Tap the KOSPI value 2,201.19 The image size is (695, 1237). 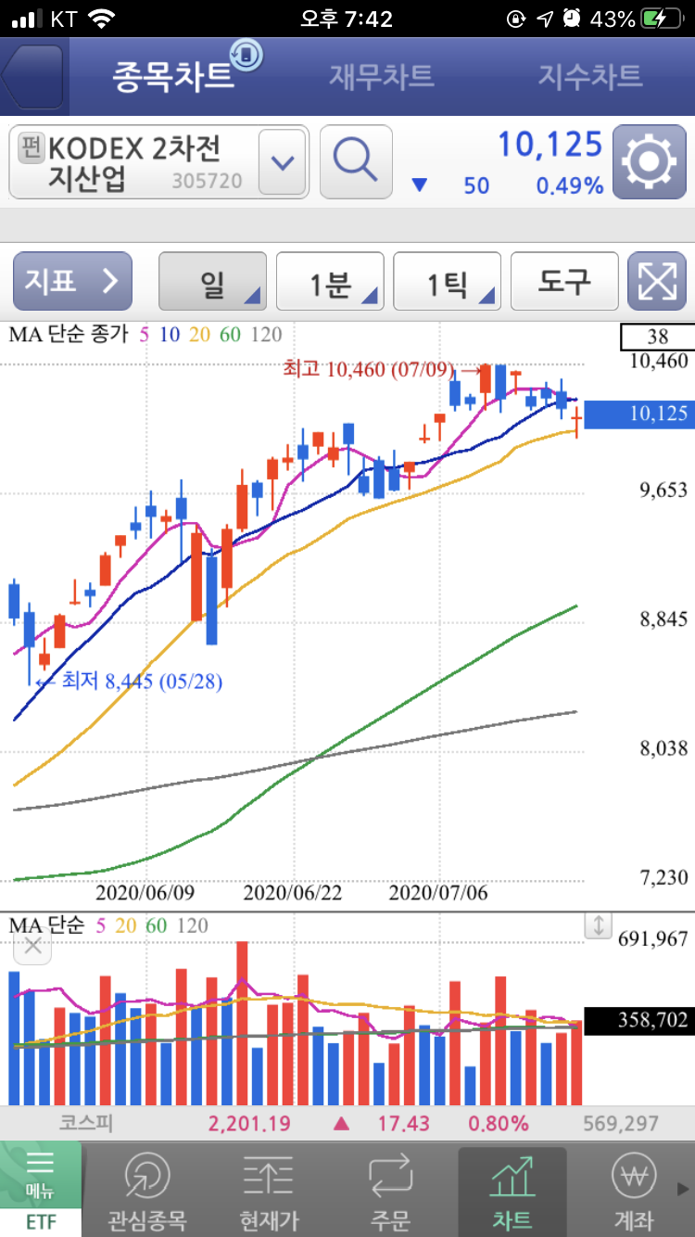pos(249,1123)
